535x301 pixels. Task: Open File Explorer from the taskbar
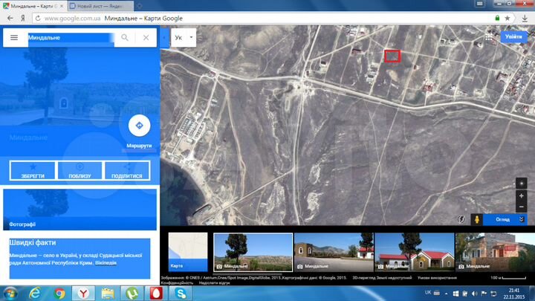(x=108, y=294)
